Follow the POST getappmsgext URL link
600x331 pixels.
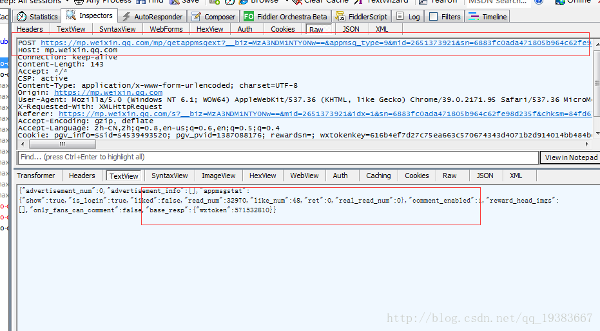[x=316, y=43]
